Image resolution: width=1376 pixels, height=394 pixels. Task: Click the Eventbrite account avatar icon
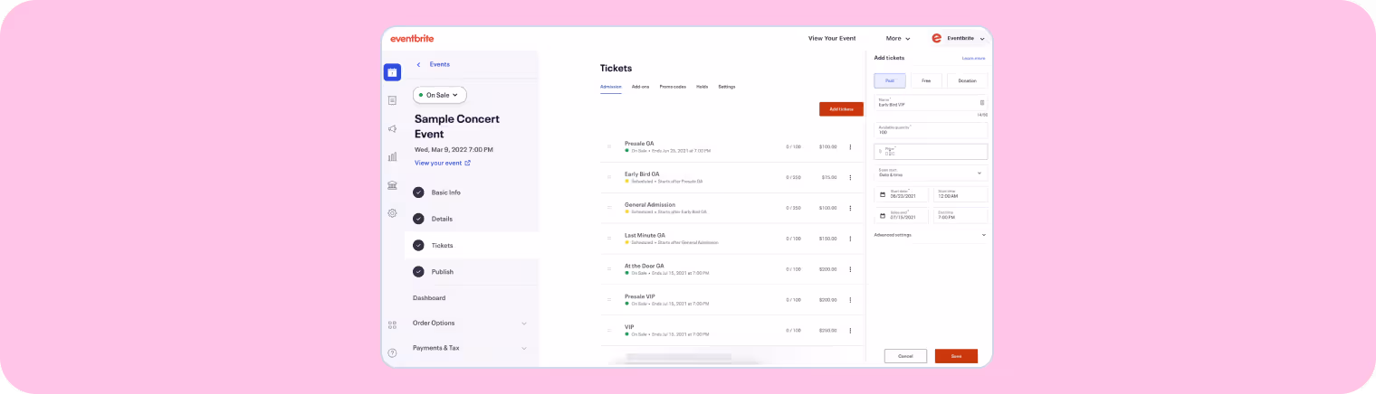(x=937, y=39)
